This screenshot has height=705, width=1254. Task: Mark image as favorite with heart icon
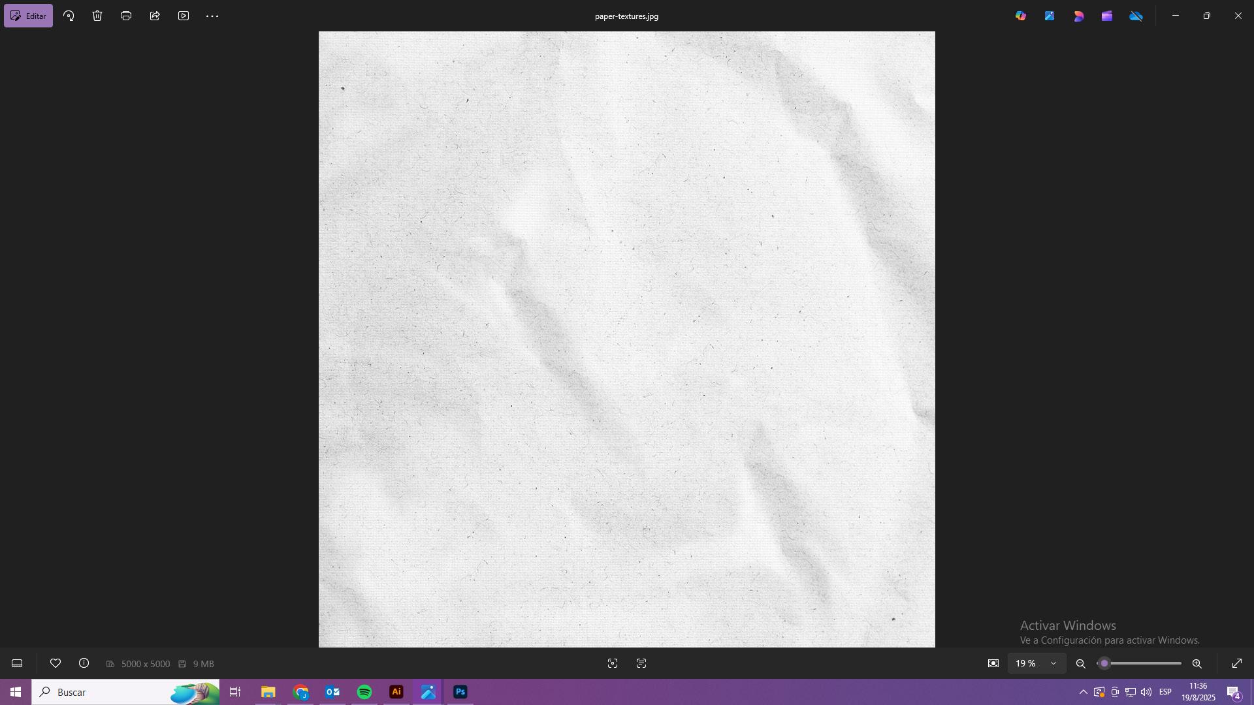point(56,663)
